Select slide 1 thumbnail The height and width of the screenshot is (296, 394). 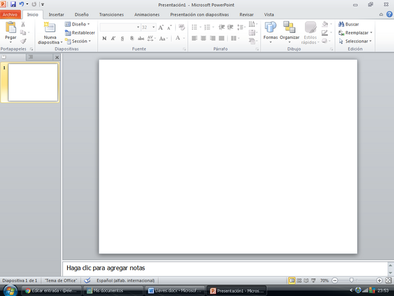click(33, 82)
